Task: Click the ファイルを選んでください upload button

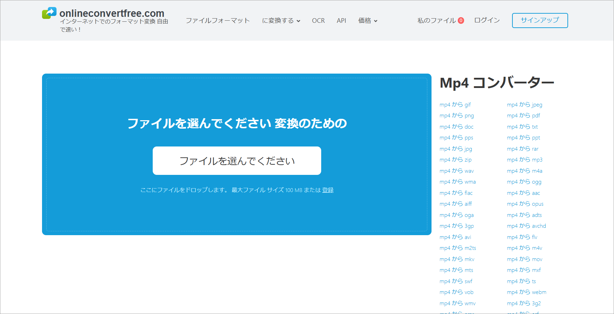Action: [x=237, y=161]
